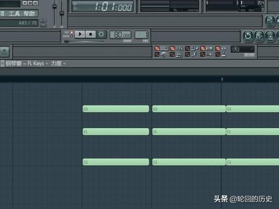Toggle typing keyboard to piano option
This screenshot has height=209, width=279.
[x=157, y=48]
